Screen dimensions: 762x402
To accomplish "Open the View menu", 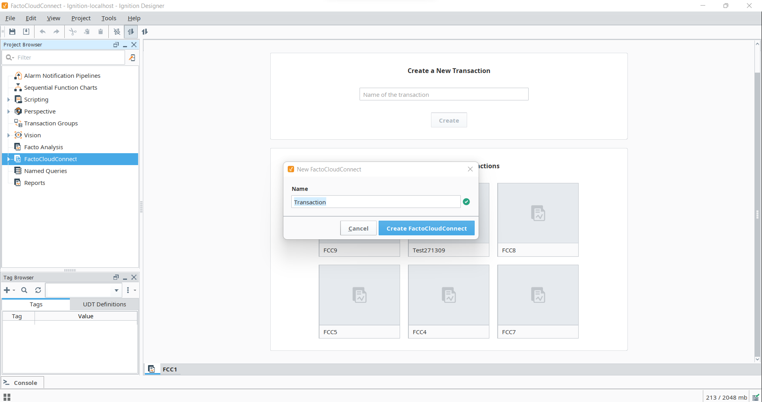I will pyautogui.click(x=54, y=18).
